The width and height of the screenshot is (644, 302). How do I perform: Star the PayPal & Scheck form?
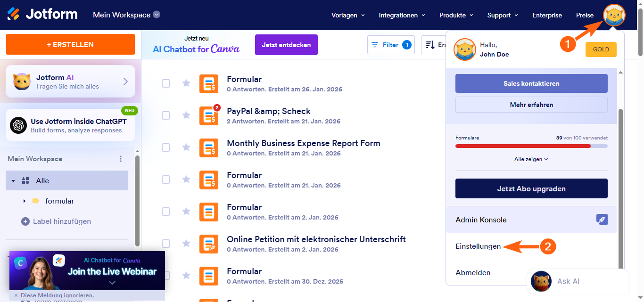click(186, 115)
